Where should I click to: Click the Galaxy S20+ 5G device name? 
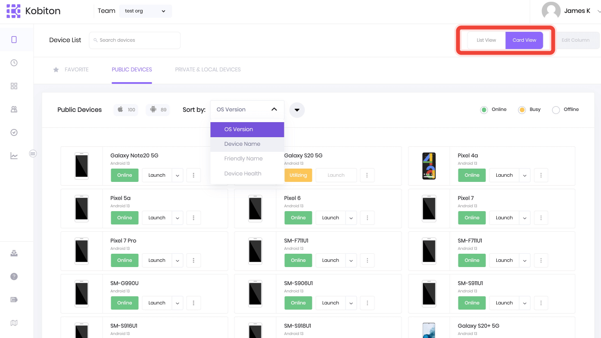coord(479,326)
